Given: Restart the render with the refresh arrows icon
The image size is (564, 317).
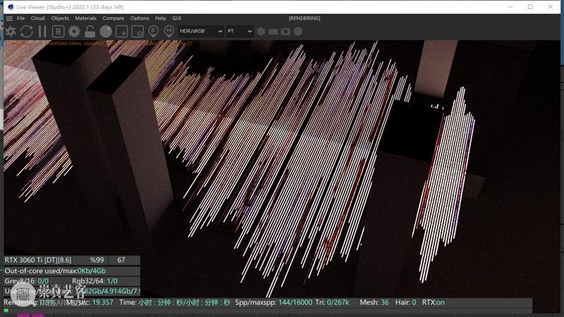Looking at the screenshot, I should pos(27,32).
